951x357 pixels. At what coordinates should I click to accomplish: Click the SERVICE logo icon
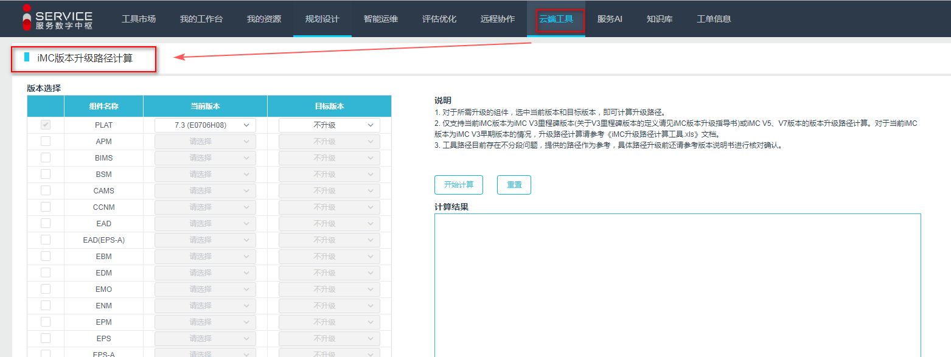26,18
